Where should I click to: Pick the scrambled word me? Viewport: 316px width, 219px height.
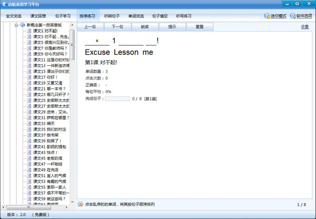[147, 52]
